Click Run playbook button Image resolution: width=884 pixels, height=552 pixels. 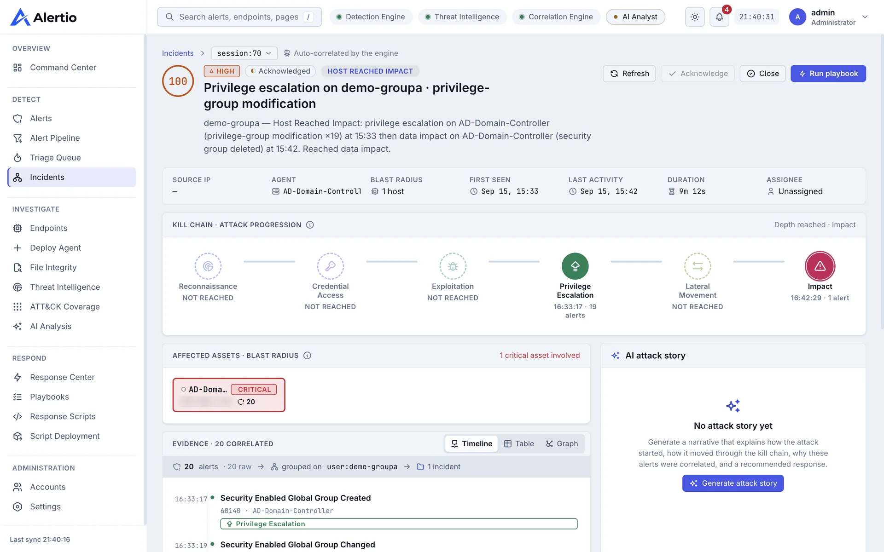828,74
